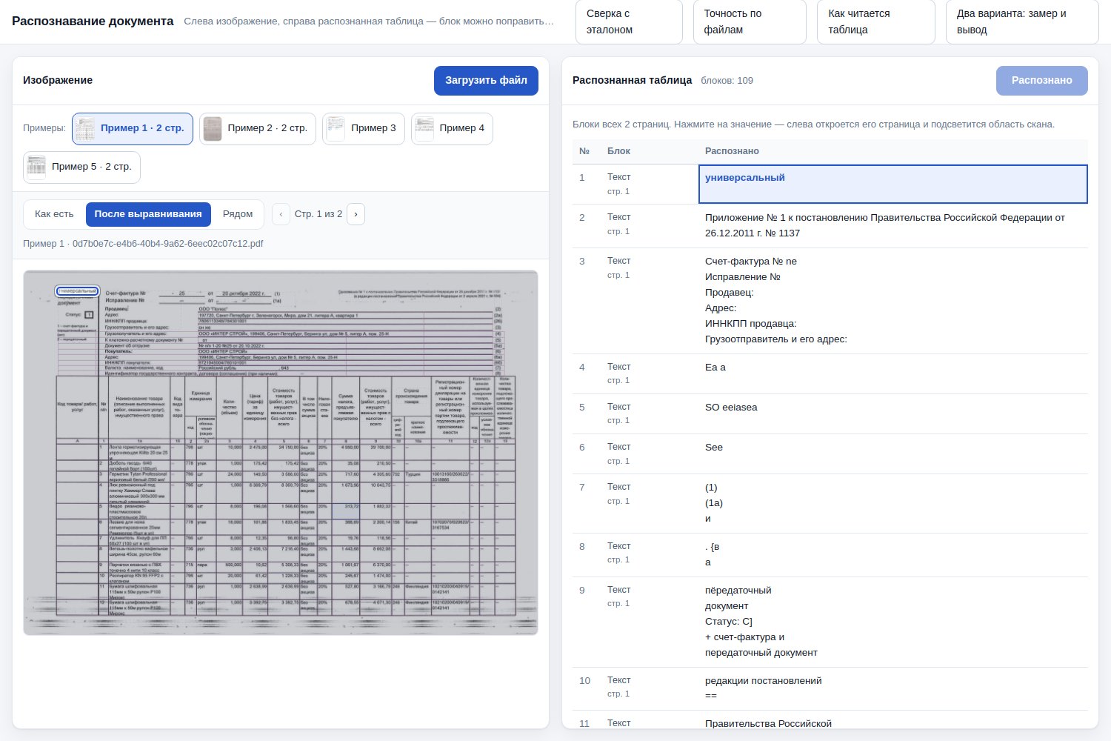
Task: Click the Загрузить файл button
Action: 486,81
